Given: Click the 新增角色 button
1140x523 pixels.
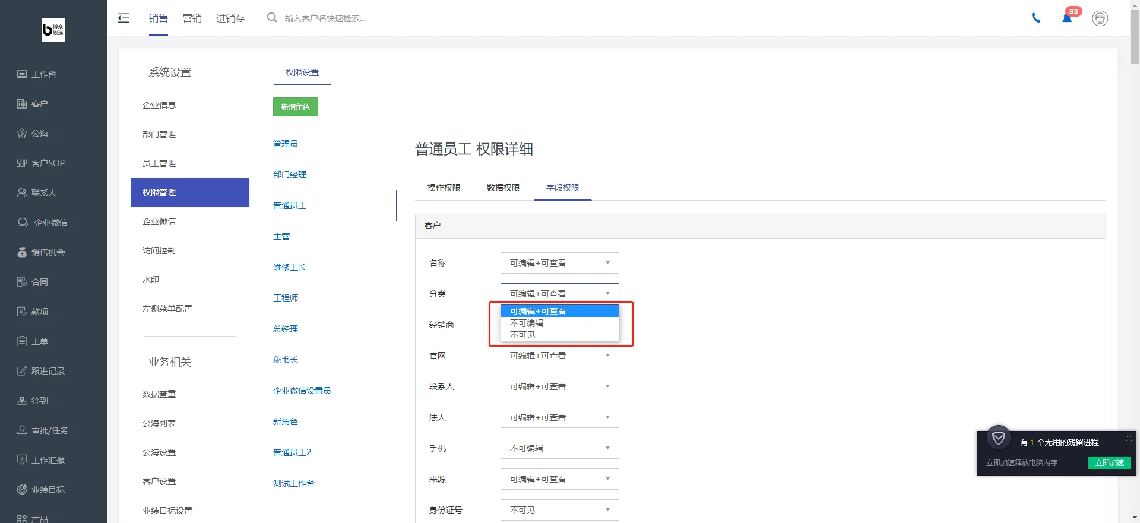Looking at the screenshot, I should pyautogui.click(x=296, y=107).
